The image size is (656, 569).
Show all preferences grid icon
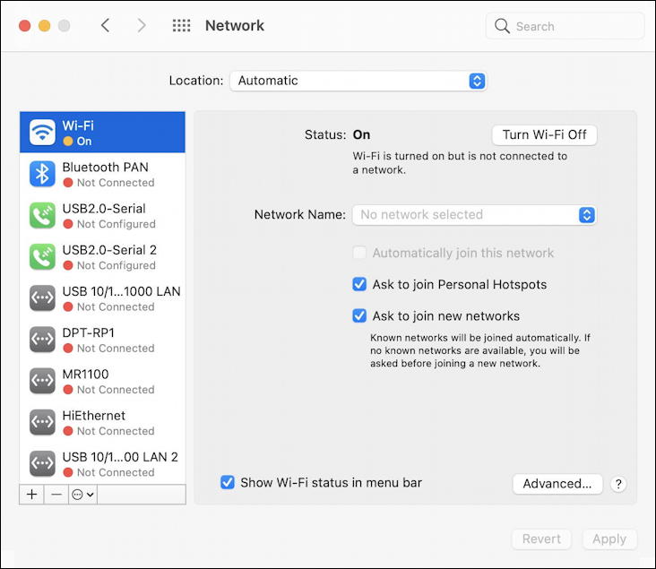click(182, 25)
